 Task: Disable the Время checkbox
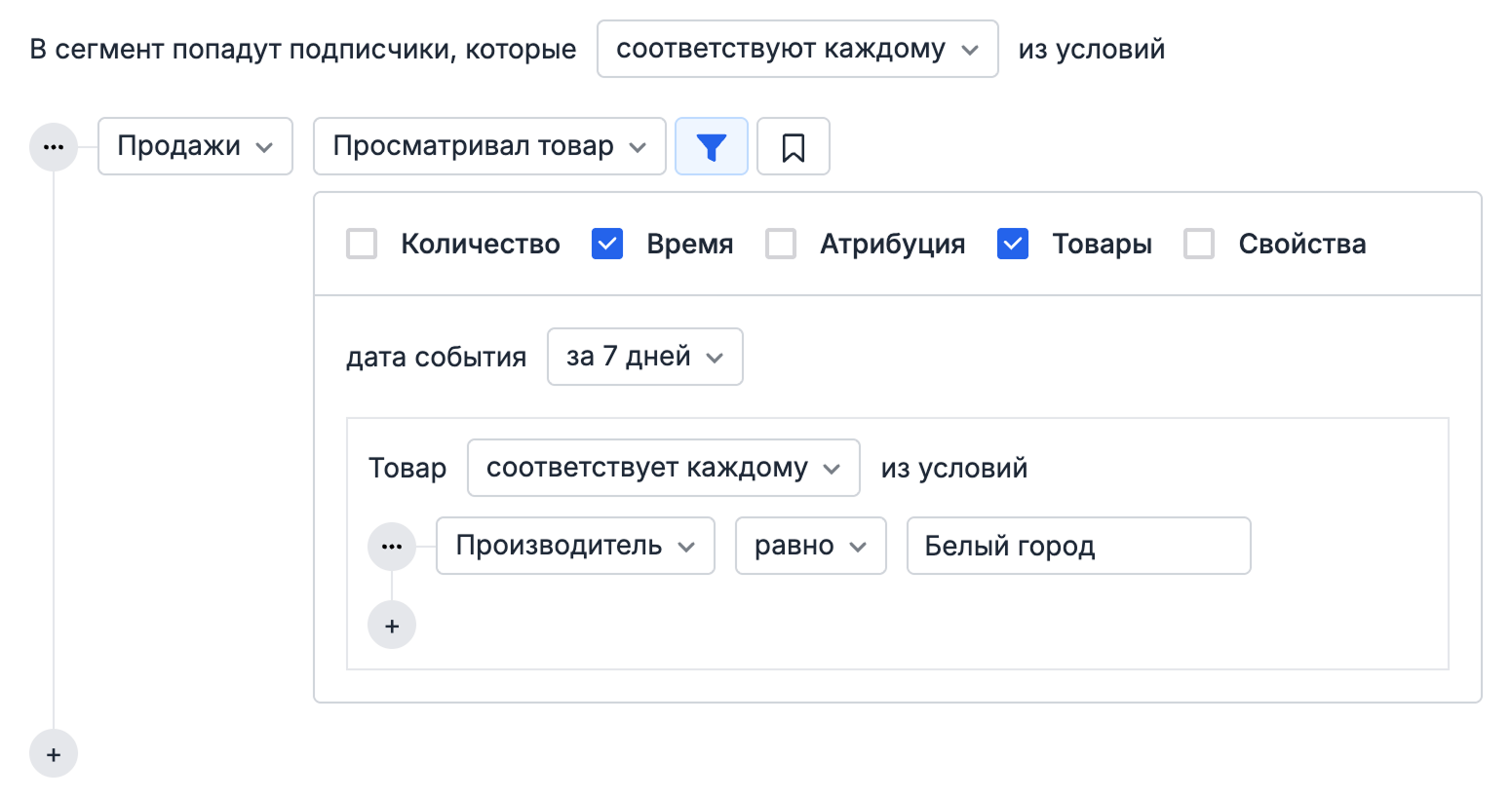(606, 244)
